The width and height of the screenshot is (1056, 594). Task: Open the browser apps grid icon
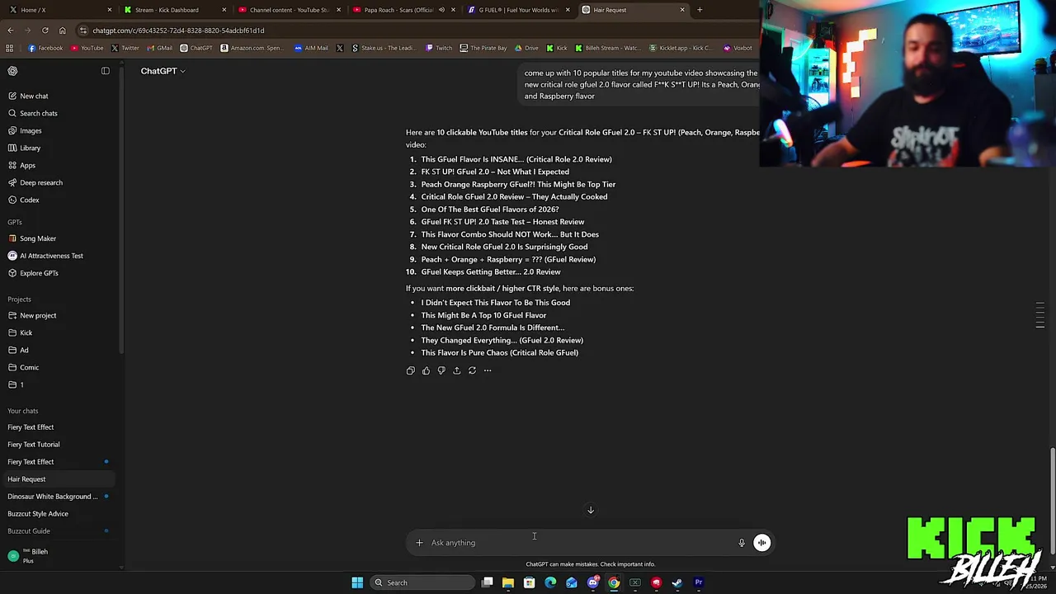[x=9, y=48]
